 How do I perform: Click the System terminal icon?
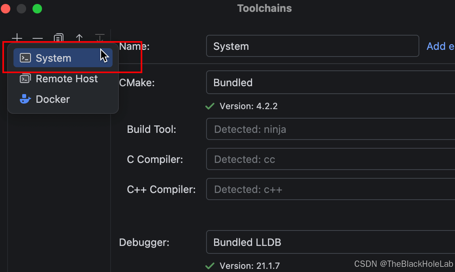pyautogui.click(x=25, y=58)
